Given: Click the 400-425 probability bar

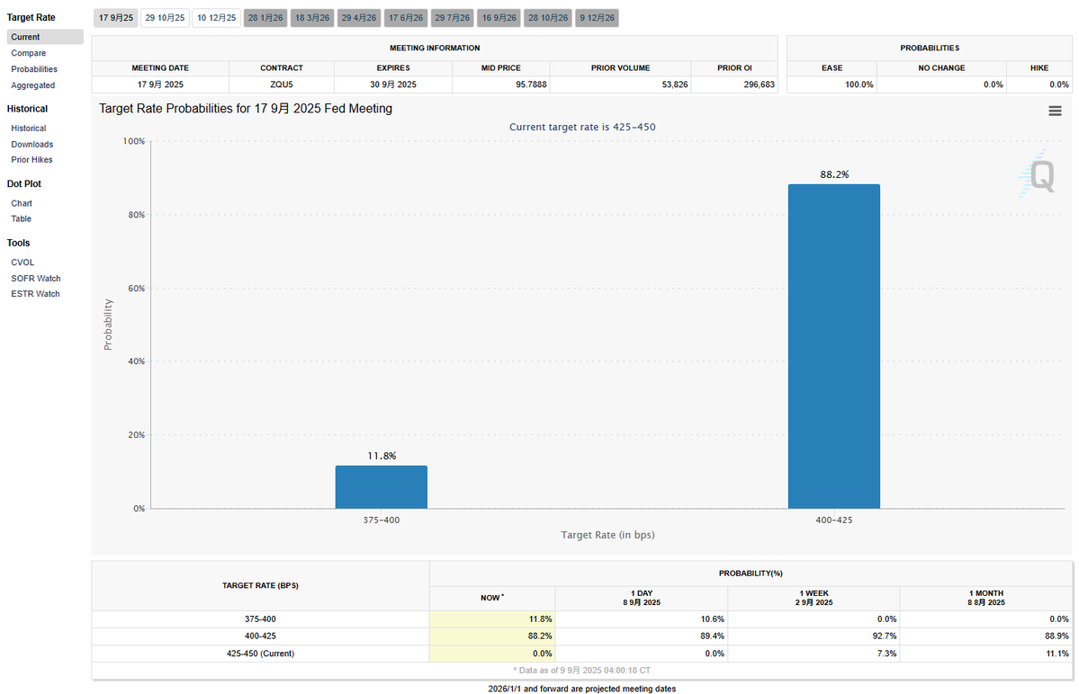Looking at the screenshot, I should pyautogui.click(x=834, y=346).
